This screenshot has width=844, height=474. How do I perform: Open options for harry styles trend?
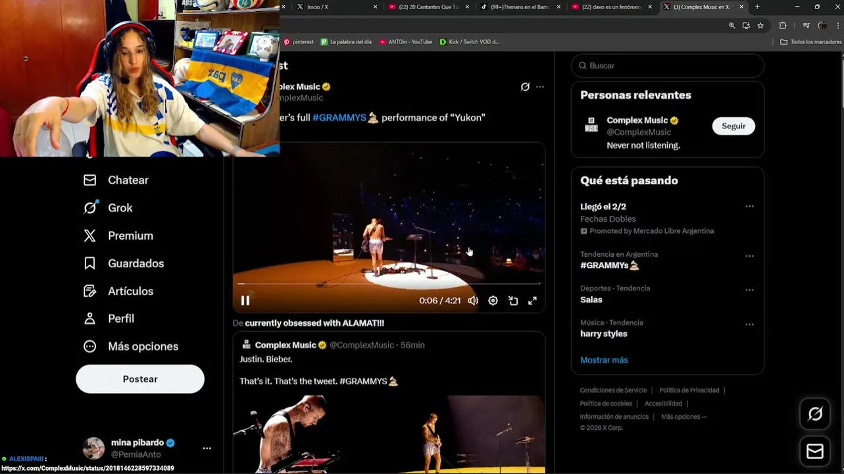coord(749,324)
